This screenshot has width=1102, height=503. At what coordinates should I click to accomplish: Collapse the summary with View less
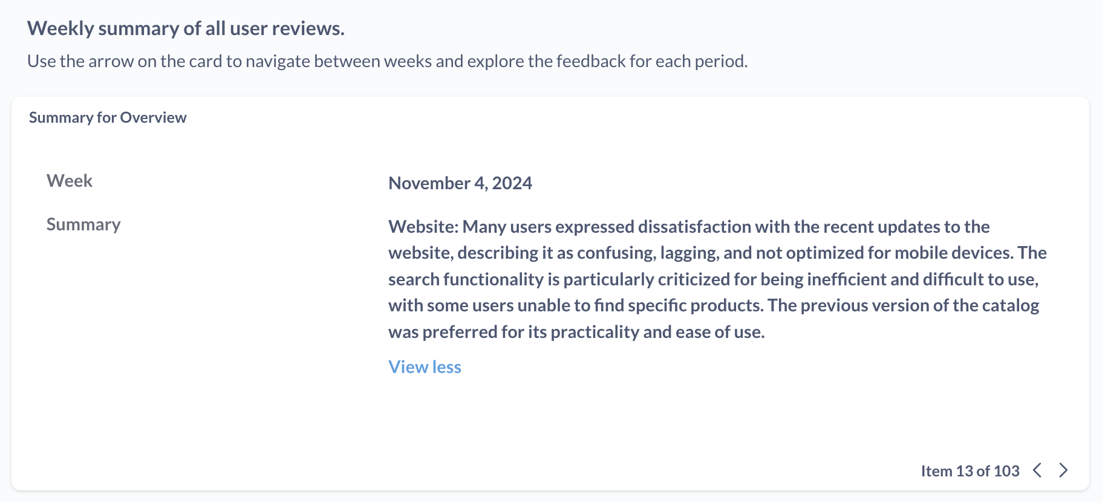tap(424, 366)
